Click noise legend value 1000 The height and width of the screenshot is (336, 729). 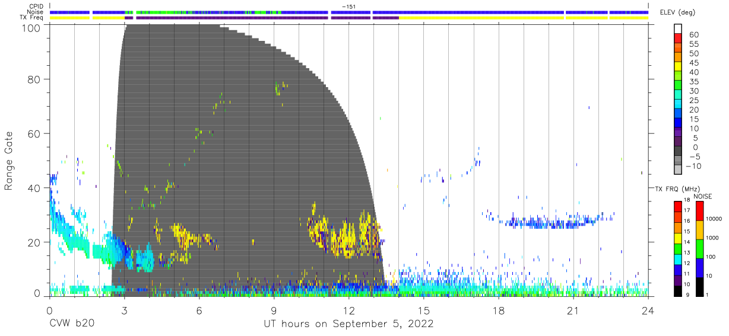(x=714, y=239)
